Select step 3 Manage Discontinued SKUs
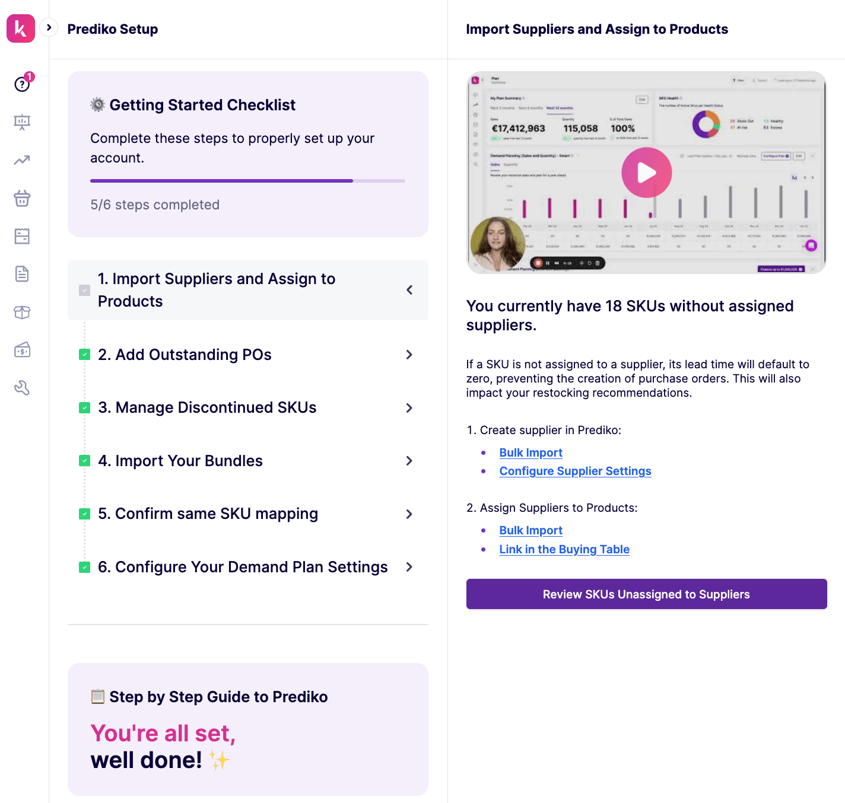Viewport: 845px width, 803px height. click(x=248, y=408)
